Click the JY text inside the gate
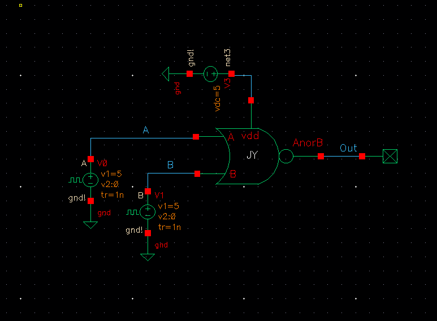Screen dimensions: 437x321 (252, 155)
